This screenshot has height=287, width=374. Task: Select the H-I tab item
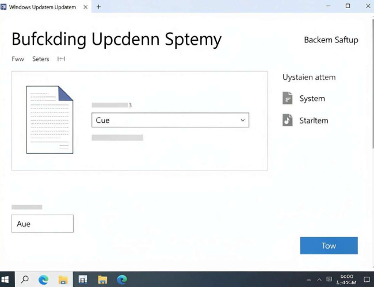[62, 59]
